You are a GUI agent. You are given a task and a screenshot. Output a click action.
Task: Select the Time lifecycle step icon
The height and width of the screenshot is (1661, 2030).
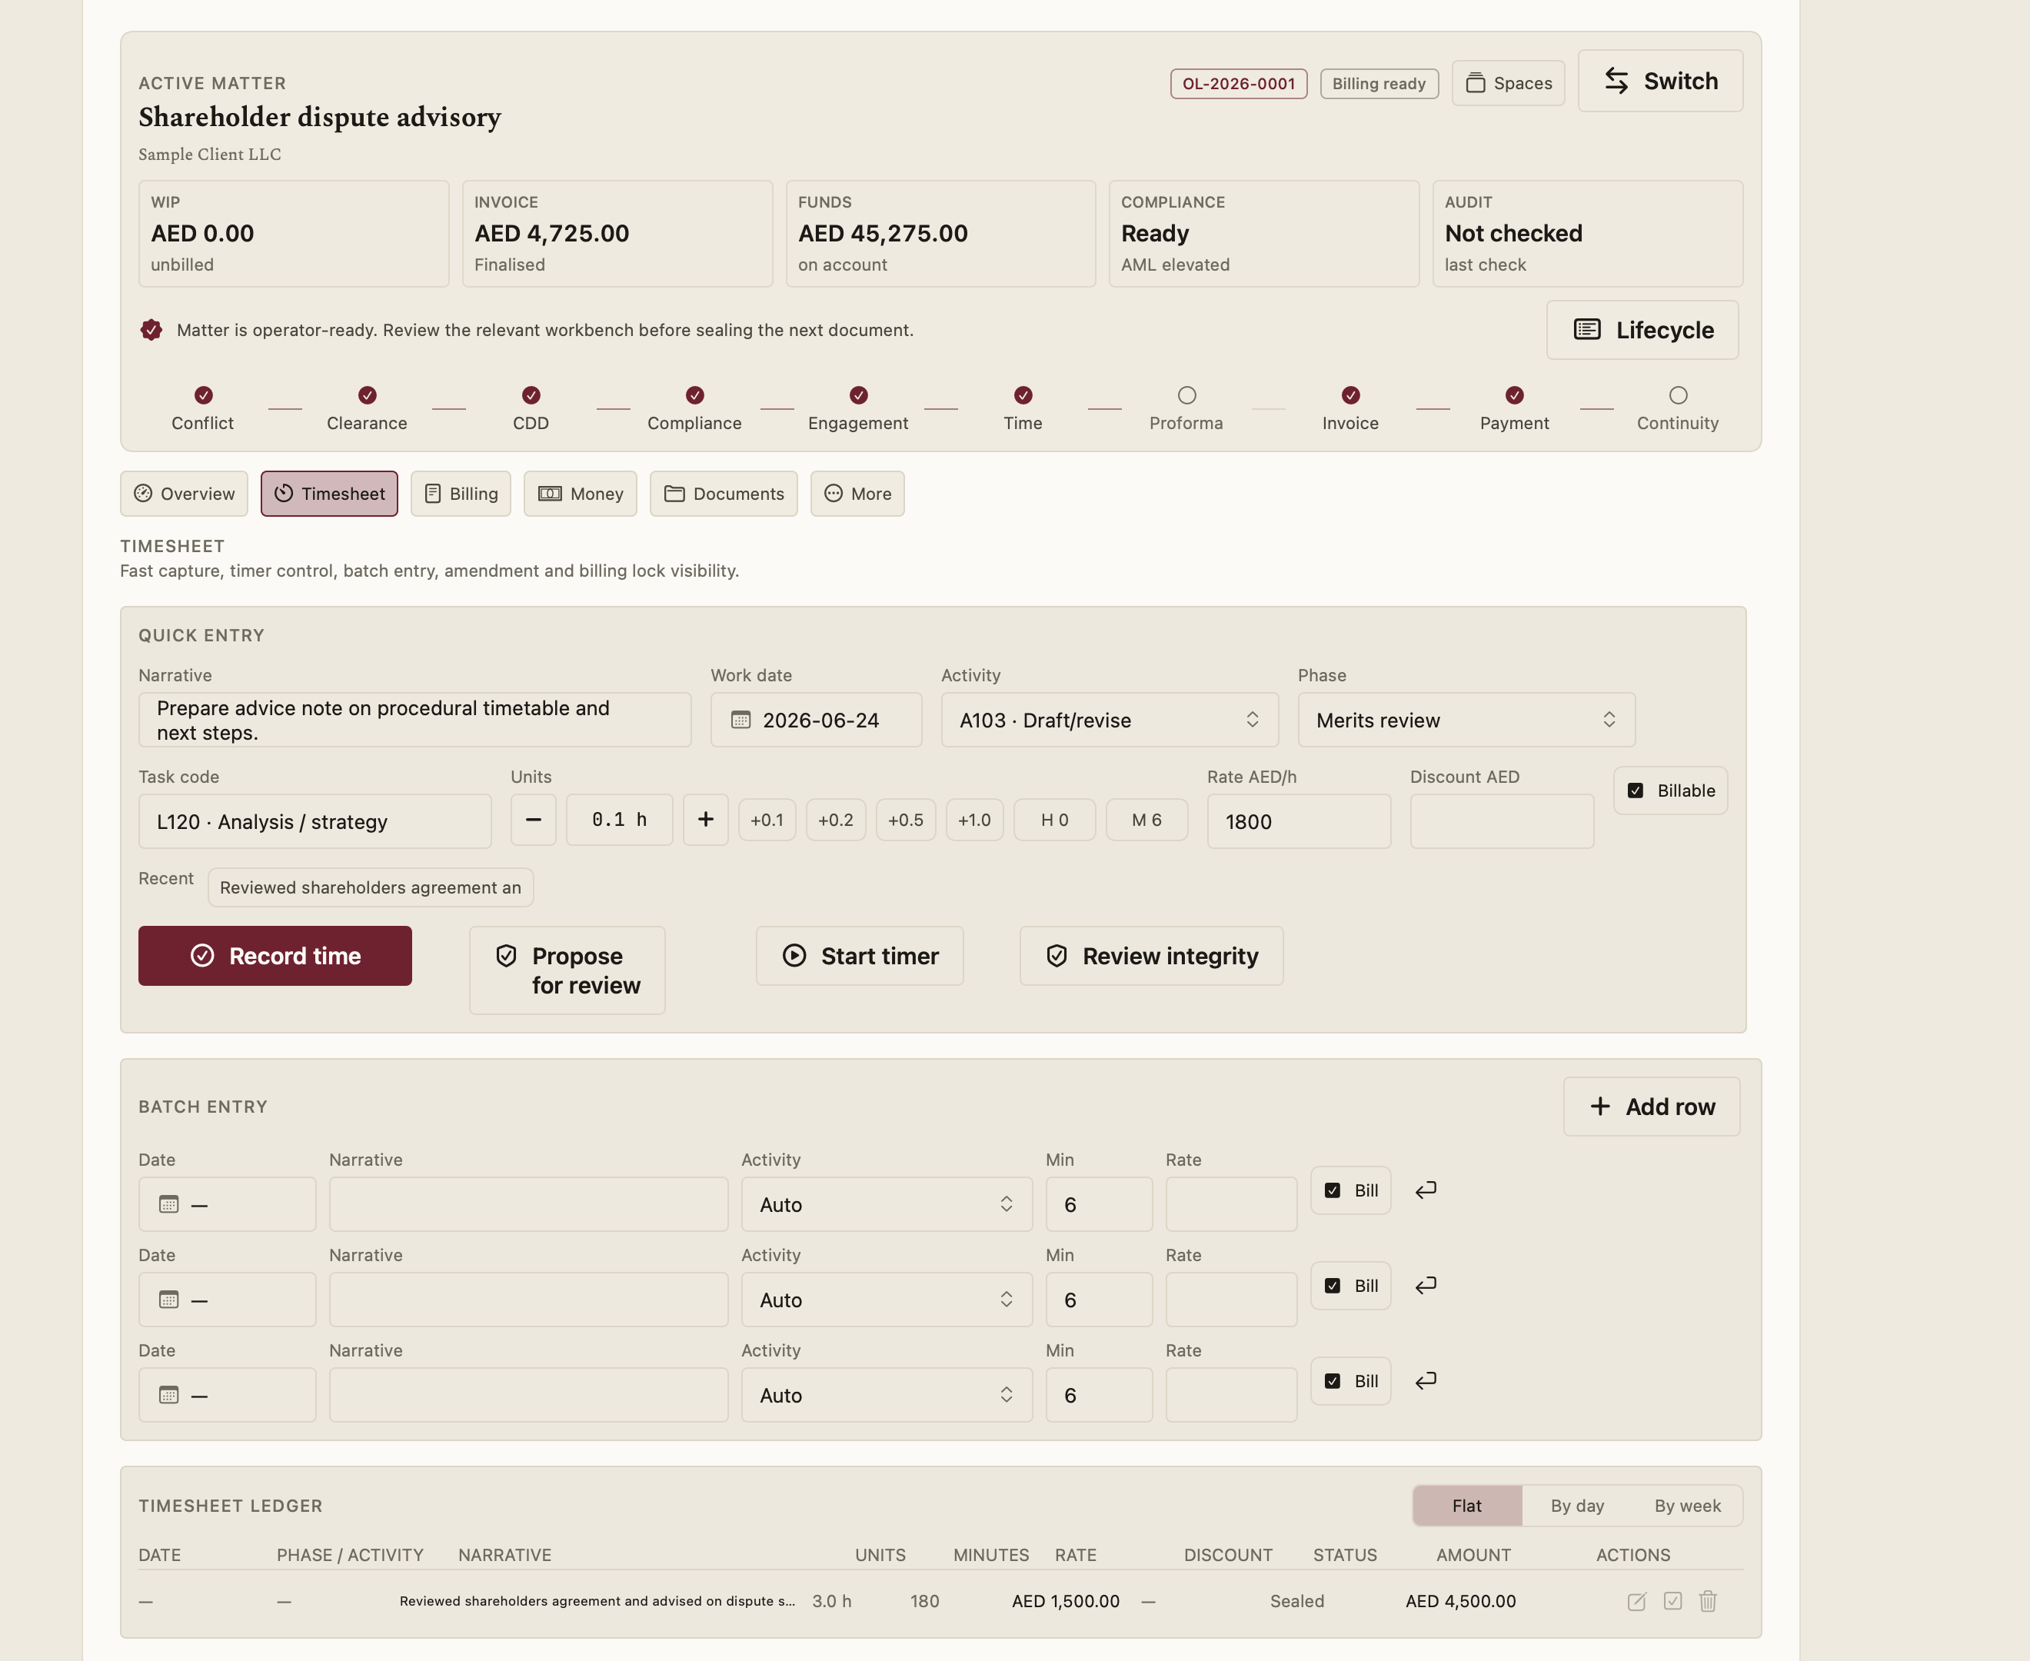tap(1023, 395)
